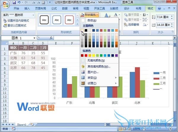
Task: Apply the black outlined Abc shape style
Action: (44, 20)
